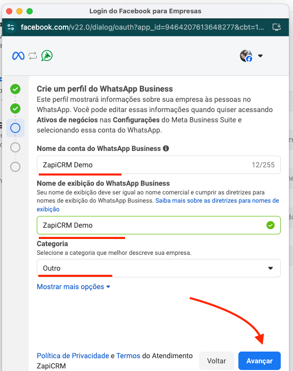
Task: Open the account switcher dropdown arrow
Action: point(260,56)
